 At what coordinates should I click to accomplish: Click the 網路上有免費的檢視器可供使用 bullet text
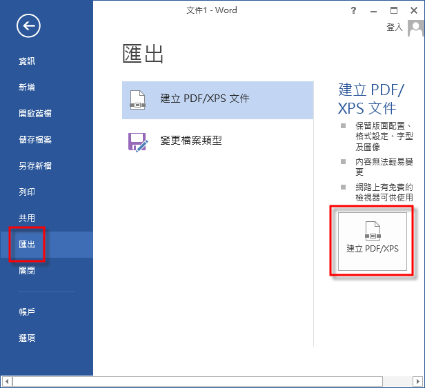pyautogui.click(x=384, y=192)
